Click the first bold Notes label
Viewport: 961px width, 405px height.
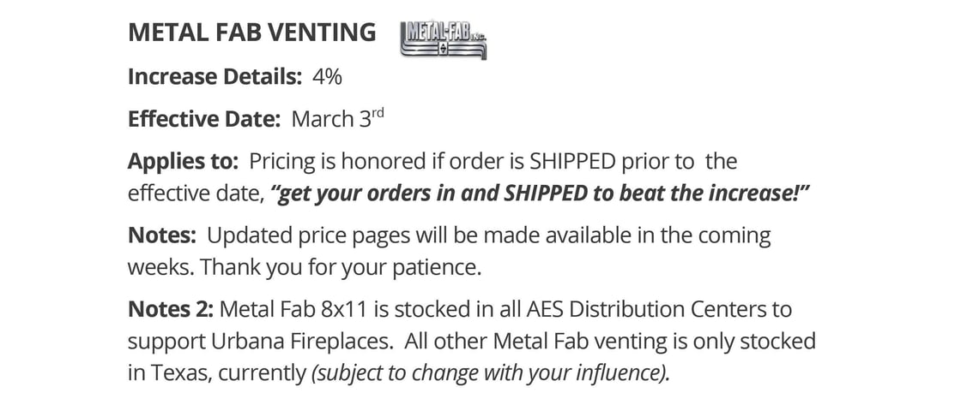click(x=162, y=235)
